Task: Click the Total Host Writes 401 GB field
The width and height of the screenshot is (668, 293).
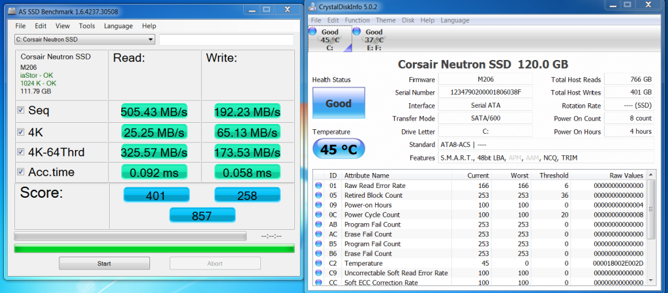Action: click(630, 92)
